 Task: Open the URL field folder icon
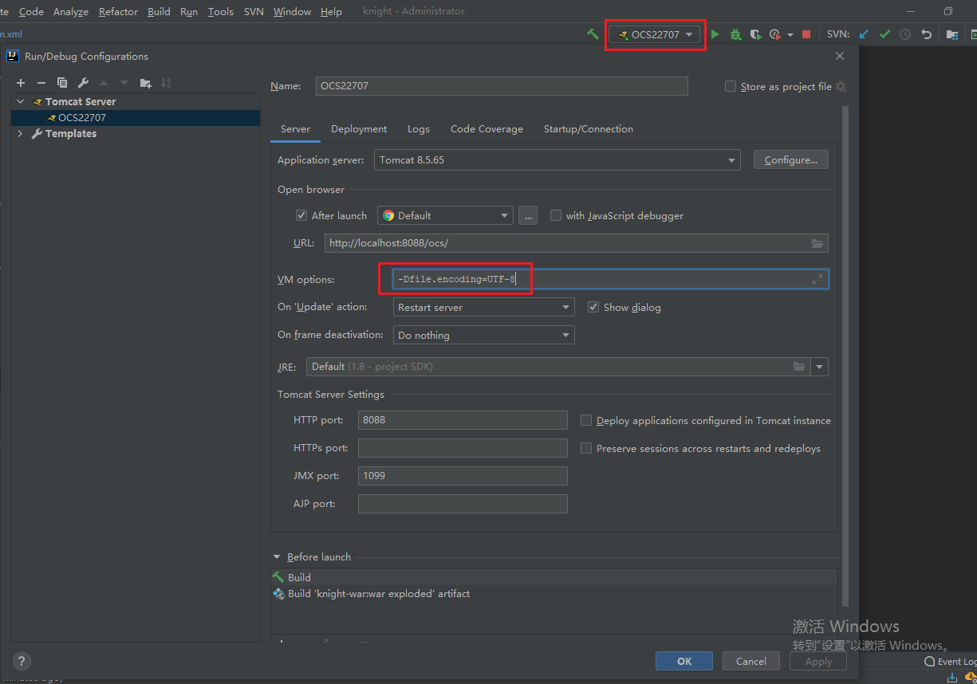817,243
